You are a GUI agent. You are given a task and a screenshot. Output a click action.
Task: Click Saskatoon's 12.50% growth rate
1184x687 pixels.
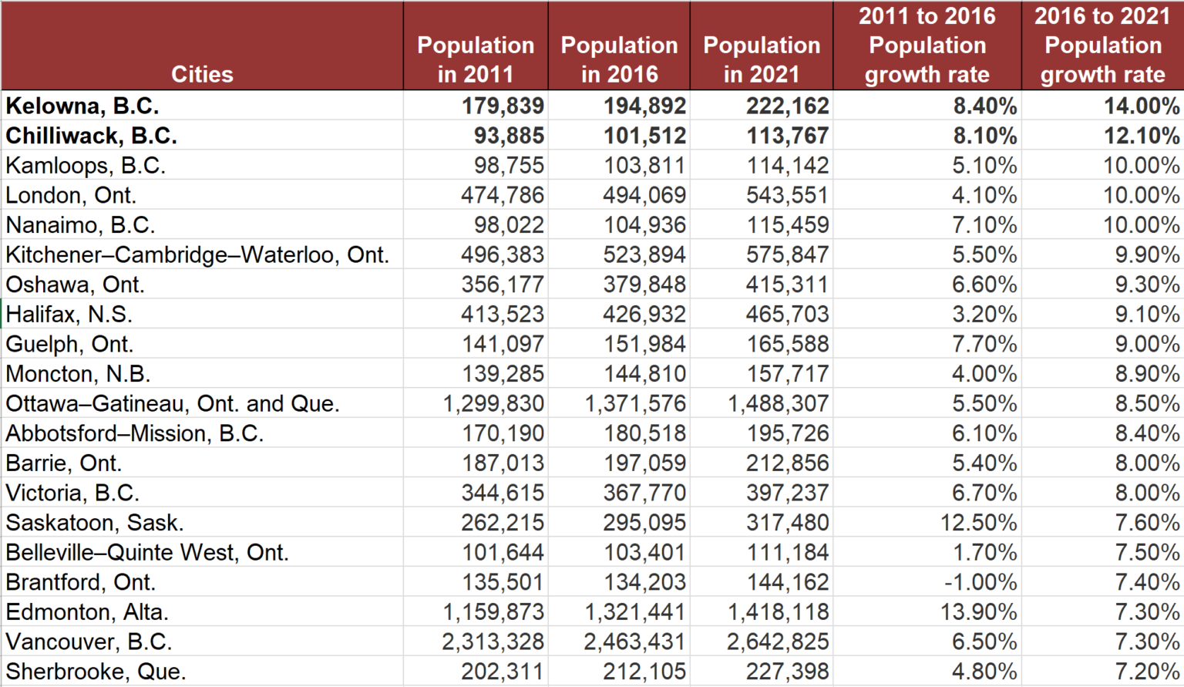coord(927,522)
